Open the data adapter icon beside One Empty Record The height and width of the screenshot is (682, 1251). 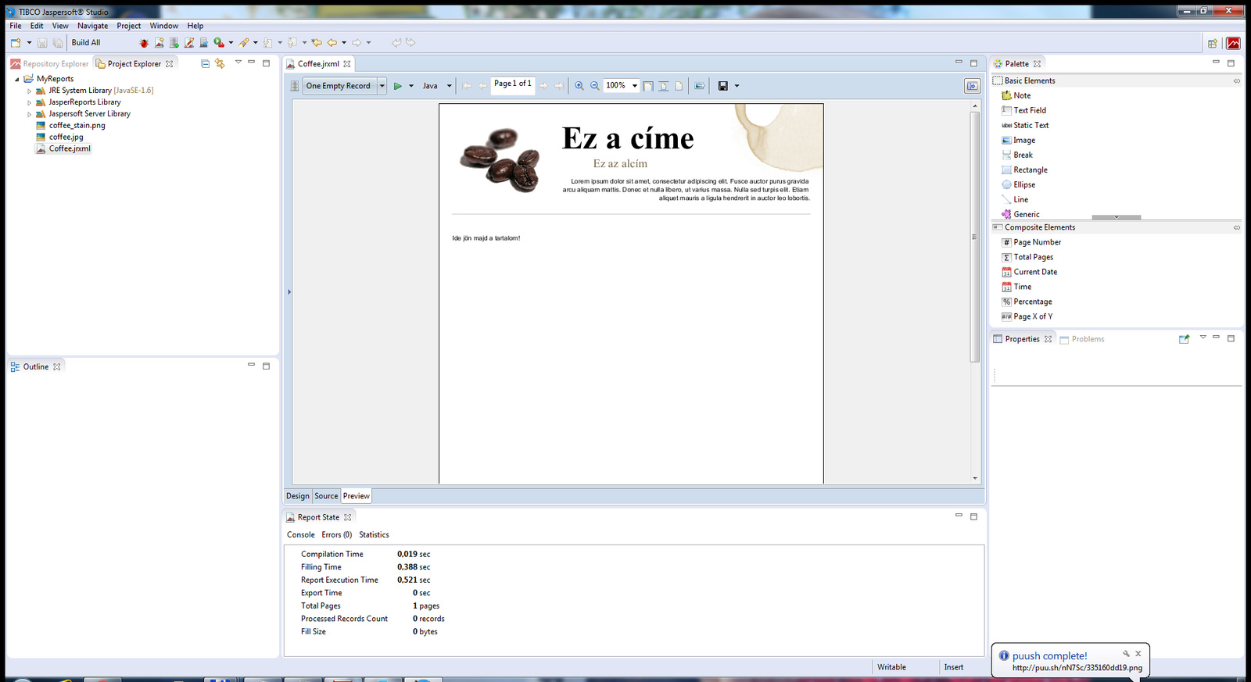tap(295, 86)
